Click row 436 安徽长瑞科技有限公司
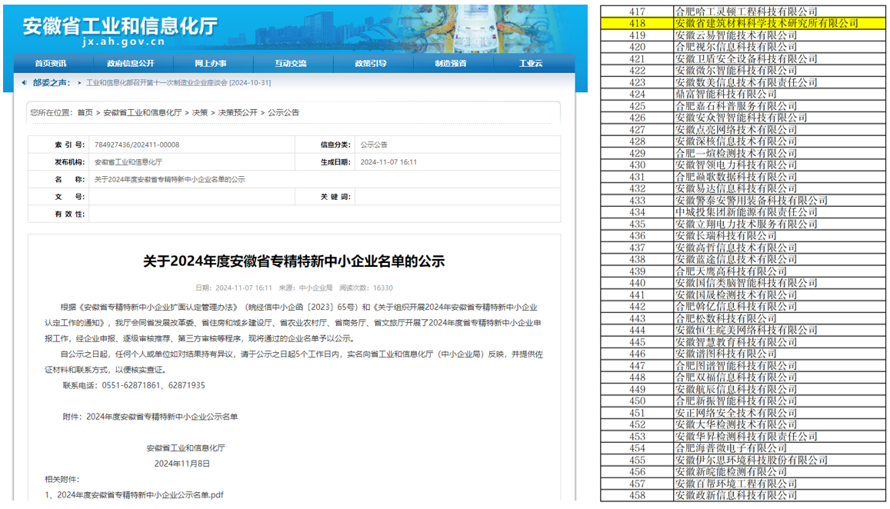Screen dimensions: 890x509 click(x=725, y=235)
